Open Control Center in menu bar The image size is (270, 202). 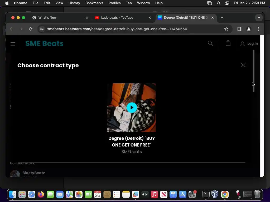(x=227, y=3)
